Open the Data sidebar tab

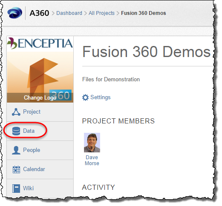click(x=40, y=131)
